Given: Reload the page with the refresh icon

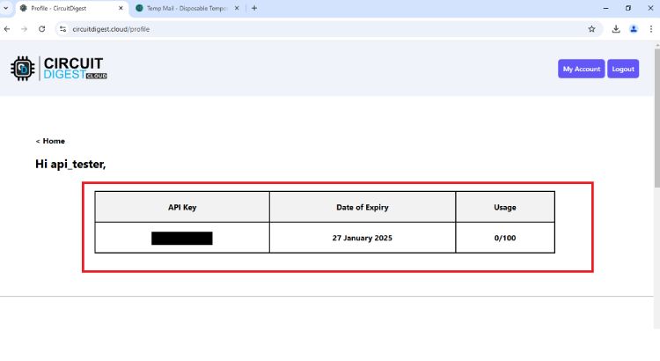Looking at the screenshot, I should point(41,28).
